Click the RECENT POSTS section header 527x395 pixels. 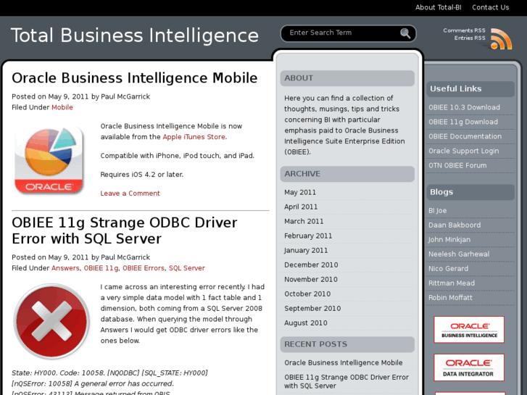pyautogui.click(x=347, y=344)
